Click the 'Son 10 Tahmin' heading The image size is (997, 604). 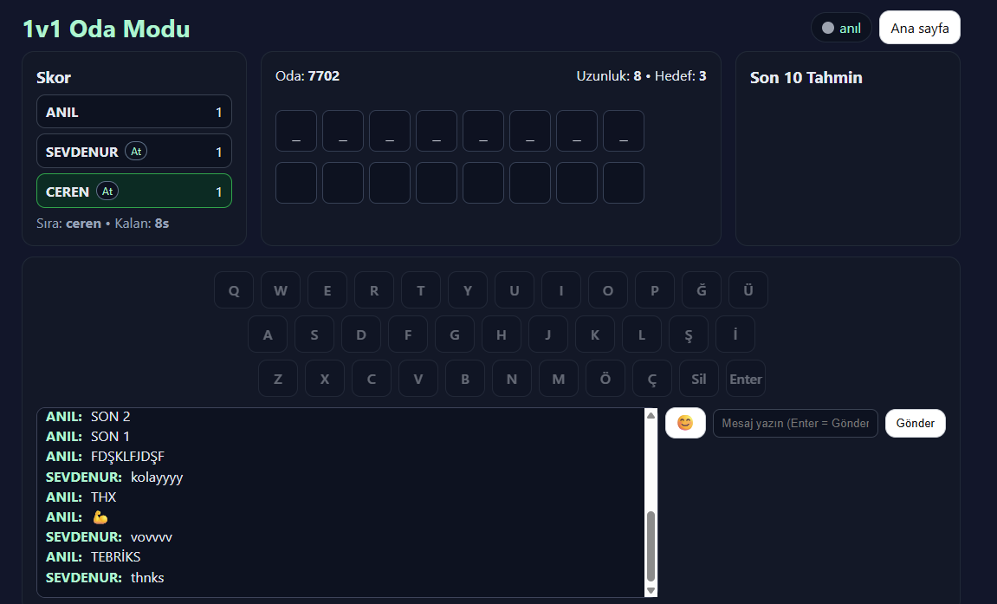point(806,78)
